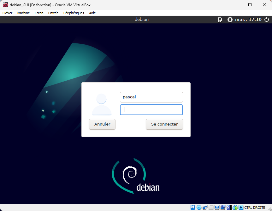Click the display settings indicator icon
This screenshot has width=272, height=211.
[217, 207]
